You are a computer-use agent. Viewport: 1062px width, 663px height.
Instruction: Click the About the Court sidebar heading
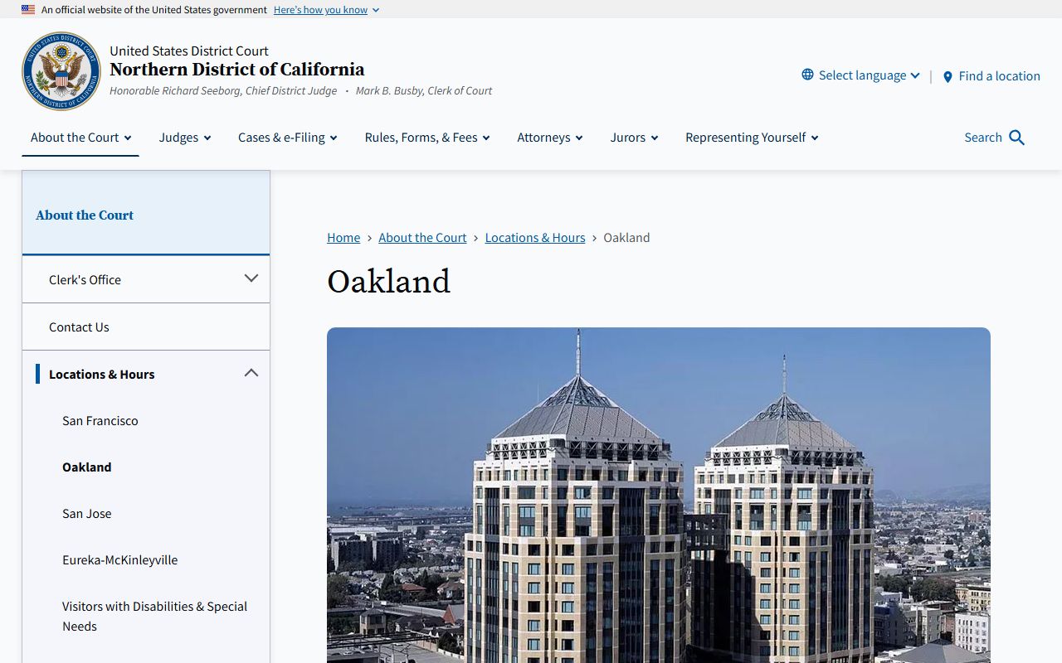pos(85,215)
